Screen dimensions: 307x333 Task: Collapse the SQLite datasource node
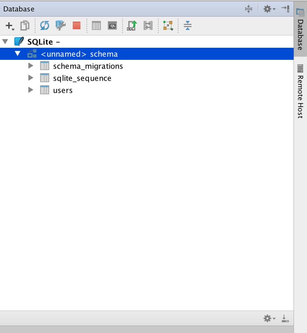[5, 42]
